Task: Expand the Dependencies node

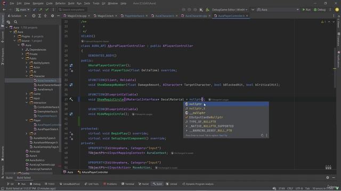Action: tap(22, 50)
